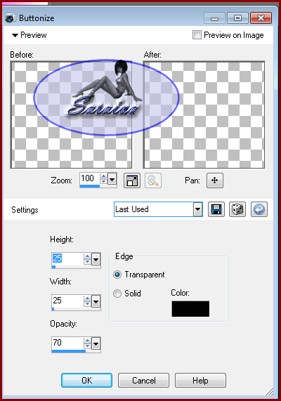The image size is (281, 401).
Task: Select the Transparent edge radio button
Action: [117, 275]
